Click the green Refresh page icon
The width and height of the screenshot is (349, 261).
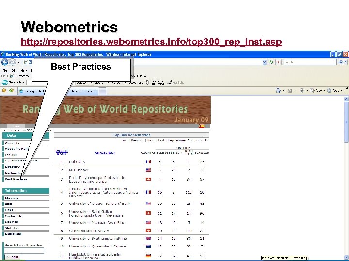(x=271, y=62)
